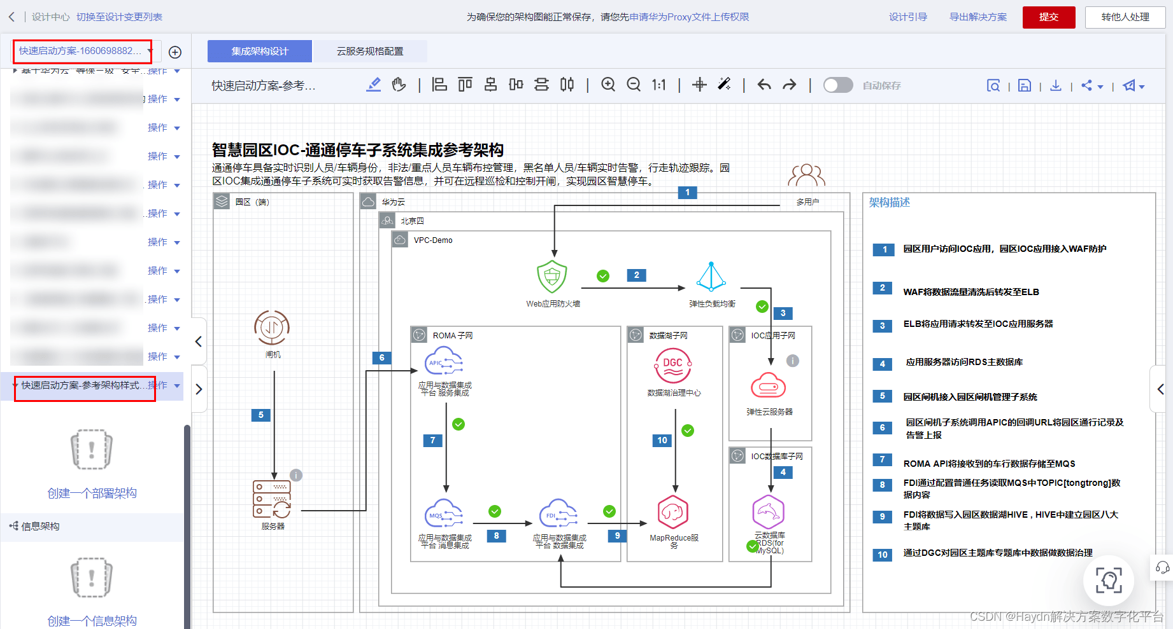The height and width of the screenshot is (629, 1173).
Task: Select the 云数据库 RDS MySQL icon
Action: [x=769, y=511]
